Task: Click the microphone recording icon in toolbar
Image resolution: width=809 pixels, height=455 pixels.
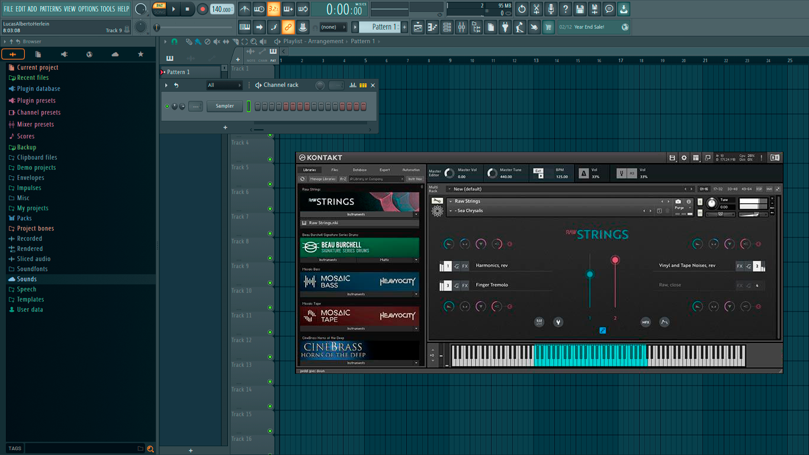Action: [551, 9]
